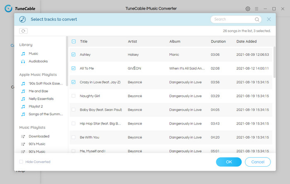Click the Downloaded playlist icon
The height and width of the screenshot is (184, 290).
click(23, 137)
